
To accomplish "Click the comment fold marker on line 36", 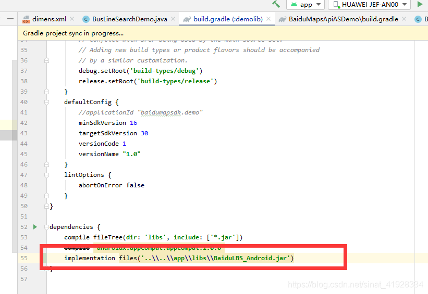I will pos(47,60).
